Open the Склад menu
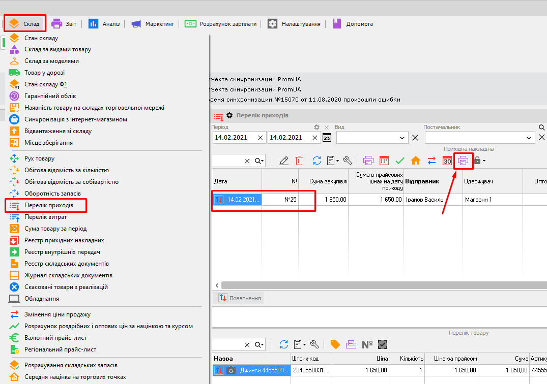Viewport: 547px width, 384px height. coord(25,23)
